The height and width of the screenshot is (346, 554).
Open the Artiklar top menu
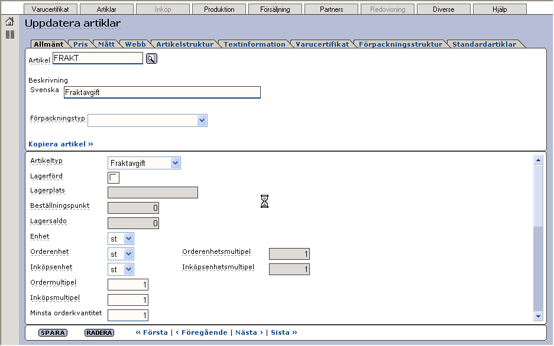pyautogui.click(x=106, y=9)
